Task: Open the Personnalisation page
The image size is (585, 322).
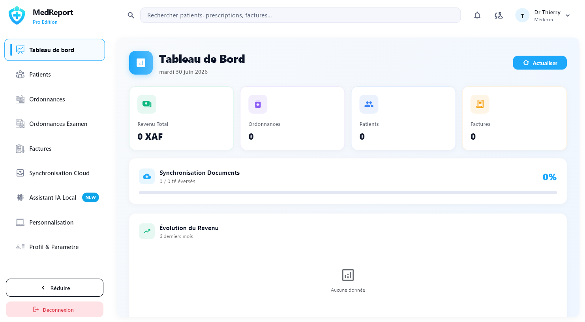Action: coord(54,222)
